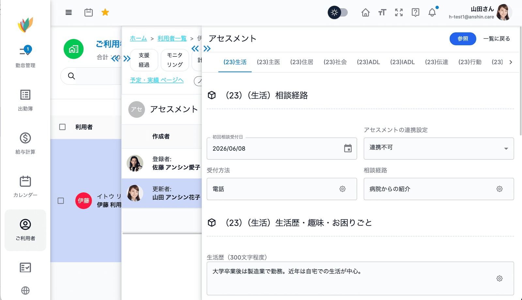Open settings gear in 生活歴 text area

499,278
